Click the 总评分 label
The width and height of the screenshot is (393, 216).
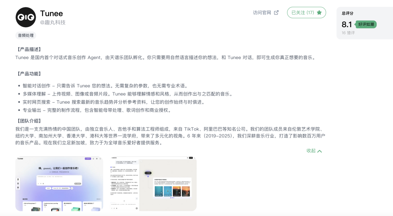(348, 13)
